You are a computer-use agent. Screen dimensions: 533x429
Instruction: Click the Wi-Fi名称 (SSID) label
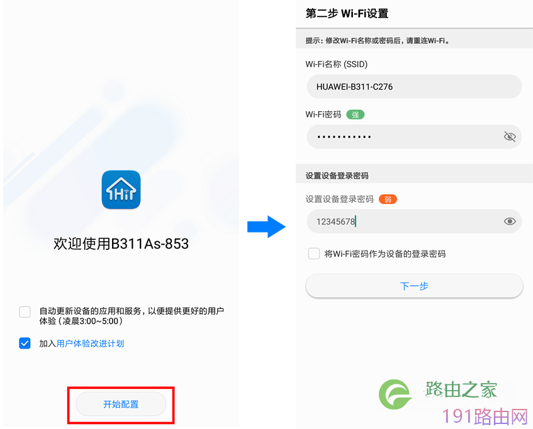(x=337, y=64)
